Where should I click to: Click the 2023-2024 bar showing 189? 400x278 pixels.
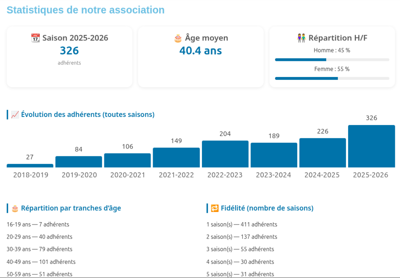[x=274, y=155]
